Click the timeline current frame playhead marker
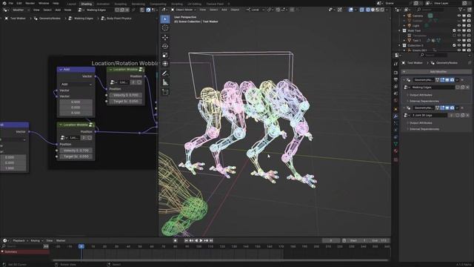474x267 pixels. pos(81,246)
